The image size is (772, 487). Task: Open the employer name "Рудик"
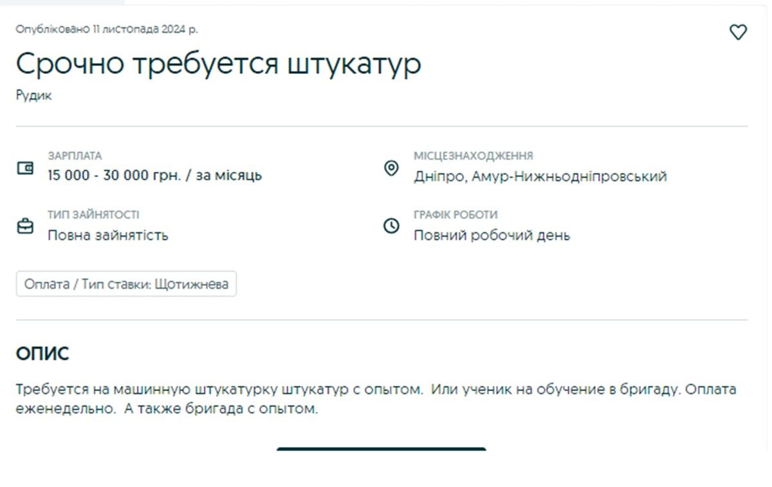(x=33, y=96)
